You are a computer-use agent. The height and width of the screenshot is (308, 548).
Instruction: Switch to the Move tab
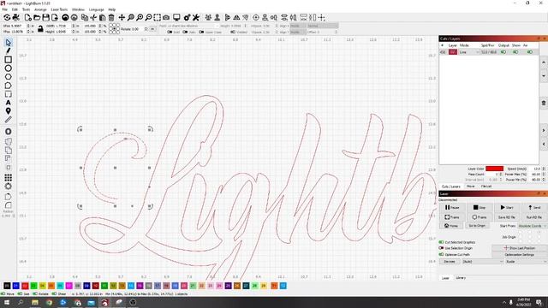470,187
